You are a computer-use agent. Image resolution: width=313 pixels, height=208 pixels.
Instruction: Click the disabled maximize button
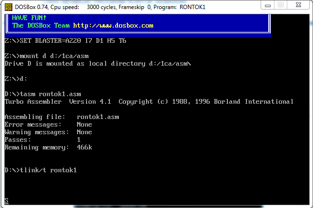click(281, 5)
